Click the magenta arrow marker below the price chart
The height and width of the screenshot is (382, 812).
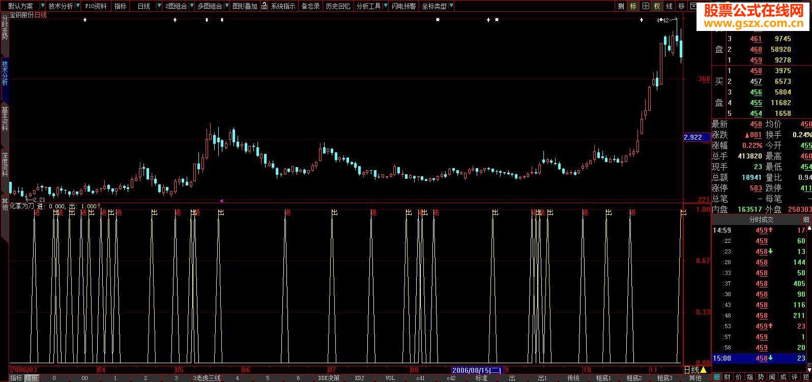tap(221, 201)
